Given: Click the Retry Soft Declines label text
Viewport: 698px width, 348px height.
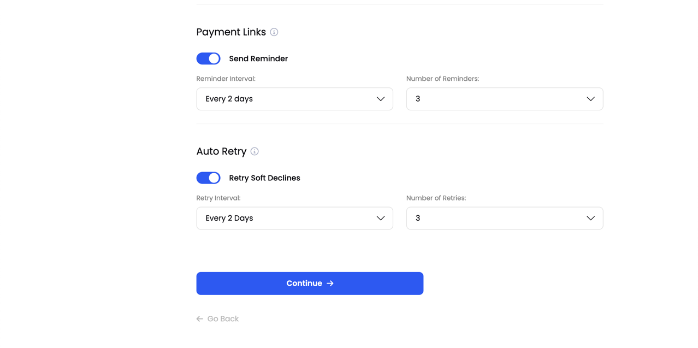Looking at the screenshot, I should 264,178.
